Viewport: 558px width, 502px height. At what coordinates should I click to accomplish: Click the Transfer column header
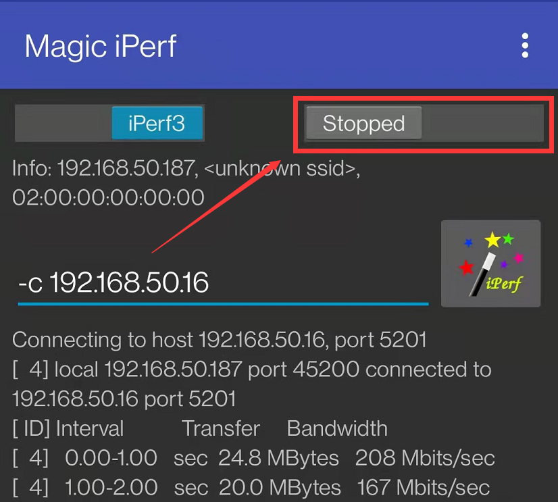[220, 428]
